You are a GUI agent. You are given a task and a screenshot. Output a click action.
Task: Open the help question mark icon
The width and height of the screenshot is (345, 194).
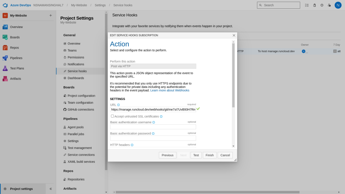pos(322,5)
